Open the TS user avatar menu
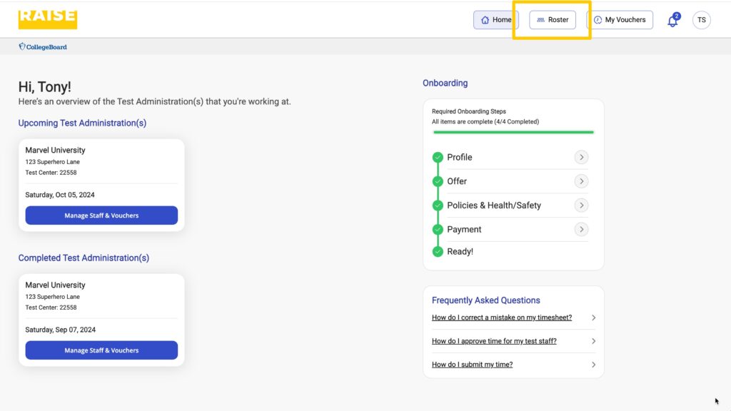This screenshot has width=731, height=411. point(701,20)
